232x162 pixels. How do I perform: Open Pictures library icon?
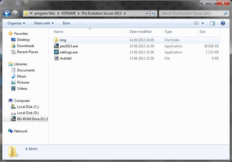(13, 82)
